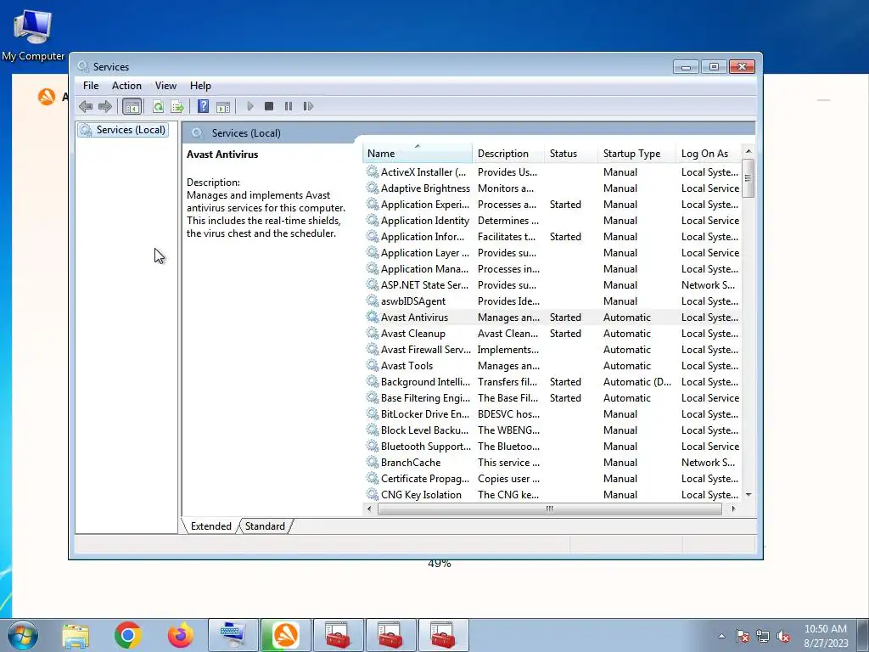Select the Certificate Propagation service
869x652 pixels.
[x=552, y=478]
